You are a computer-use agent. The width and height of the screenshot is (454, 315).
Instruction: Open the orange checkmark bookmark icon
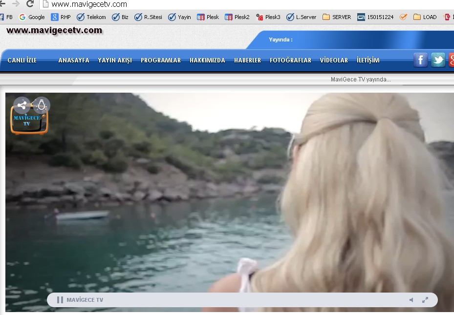pyautogui.click(x=403, y=17)
